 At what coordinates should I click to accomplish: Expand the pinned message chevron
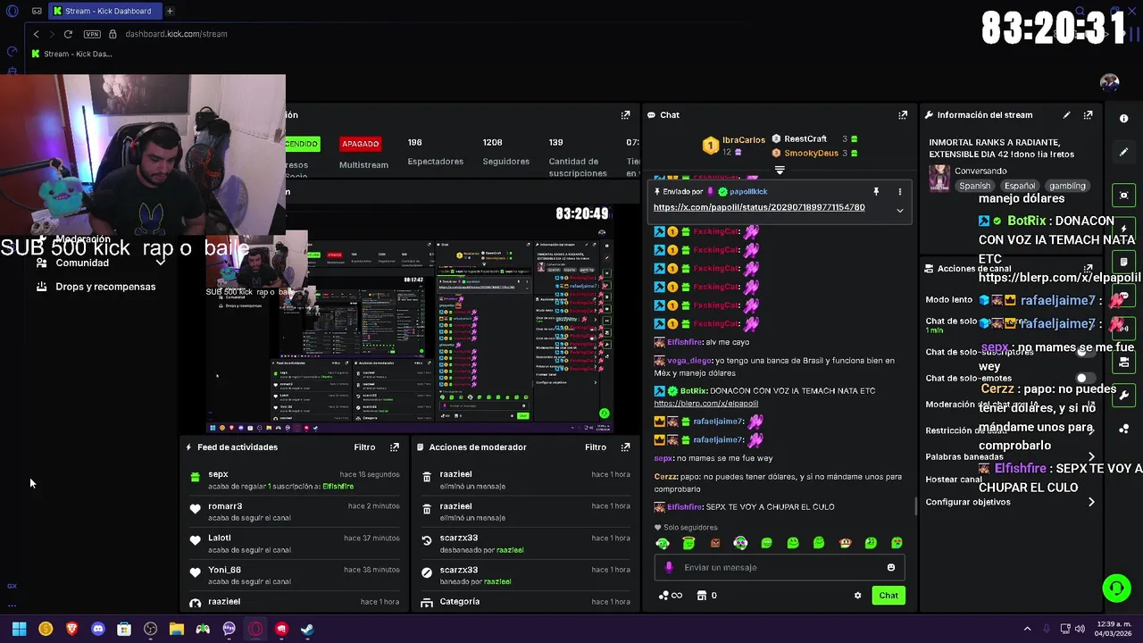click(899, 211)
